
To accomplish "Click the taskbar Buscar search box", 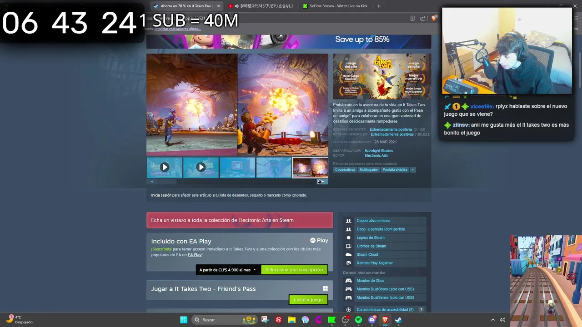I will pyautogui.click(x=225, y=320).
